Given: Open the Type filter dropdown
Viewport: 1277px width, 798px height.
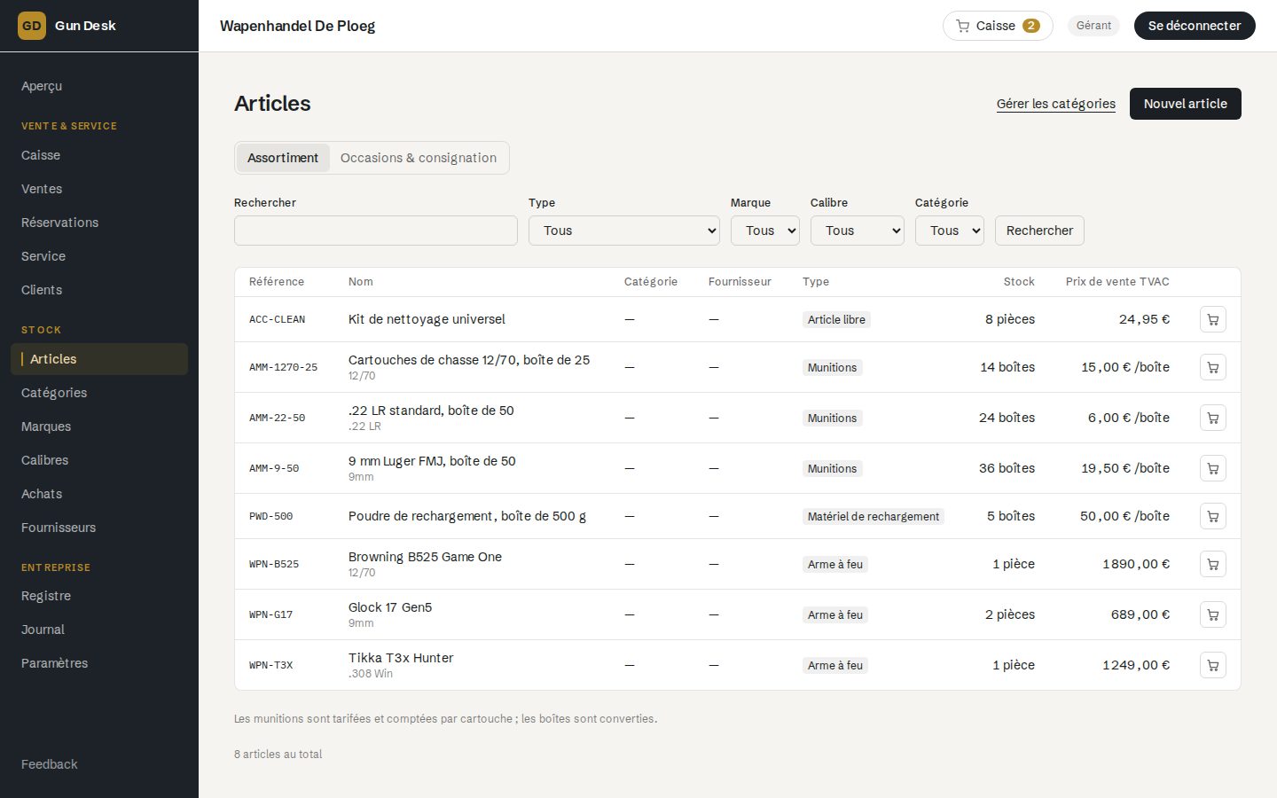Looking at the screenshot, I should [x=624, y=231].
